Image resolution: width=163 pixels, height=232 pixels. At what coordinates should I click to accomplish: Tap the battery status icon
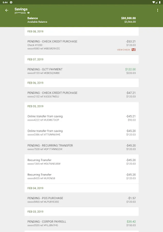point(160,2)
